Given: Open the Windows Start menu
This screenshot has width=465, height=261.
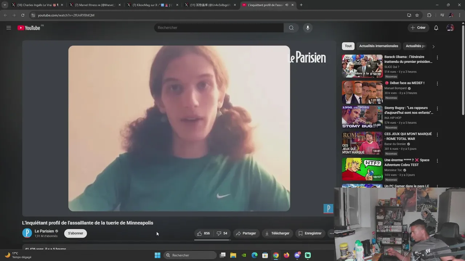Looking at the screenshot, I should [157, 255].
